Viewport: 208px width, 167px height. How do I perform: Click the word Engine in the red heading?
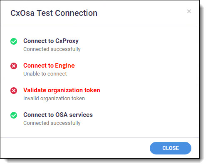coord(65,66)
